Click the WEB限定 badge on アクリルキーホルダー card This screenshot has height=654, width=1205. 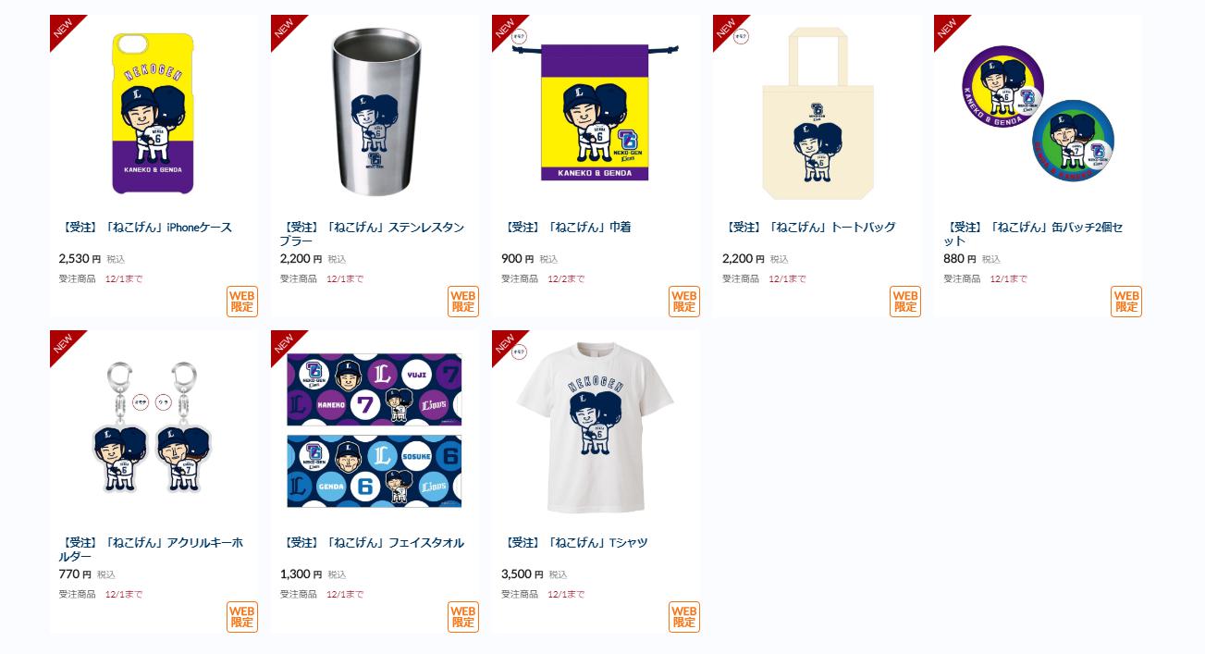tap(242, 617)
